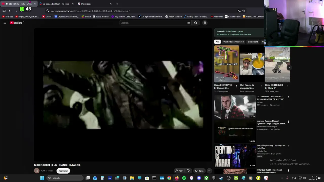Click the Delen share button

(199, 171)
